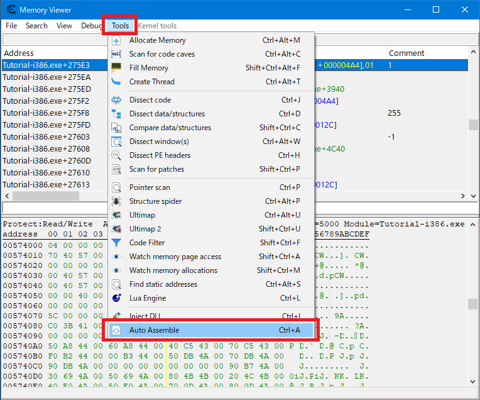
Task: Click the disassembler scroll right arrow
Action: [x=463, y=196]
